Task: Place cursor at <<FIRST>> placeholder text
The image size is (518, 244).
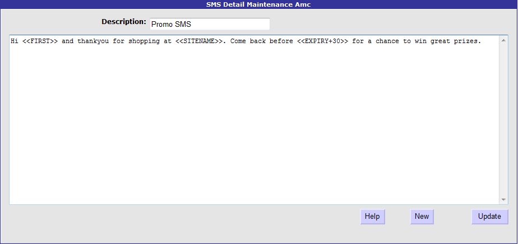Action: tap(40, 41)
